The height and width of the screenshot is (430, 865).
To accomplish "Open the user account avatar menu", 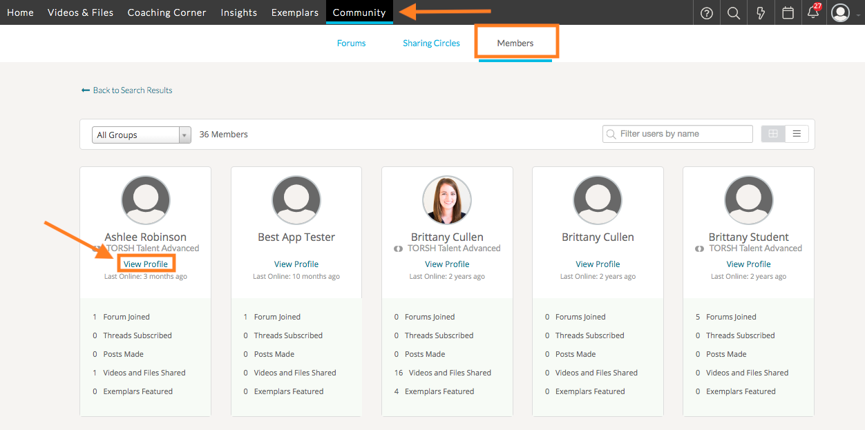I will coord(840,12).
